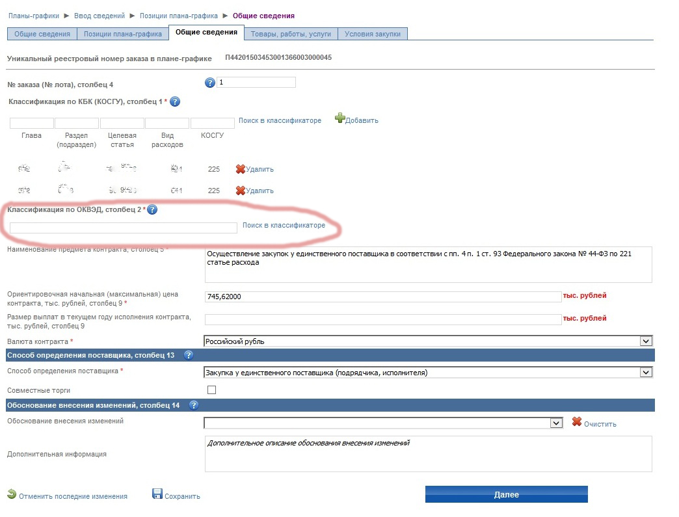Click help icon in Способ определения поставщика header
This screenshot has width=679, height=517.
[x=189, y=355]
